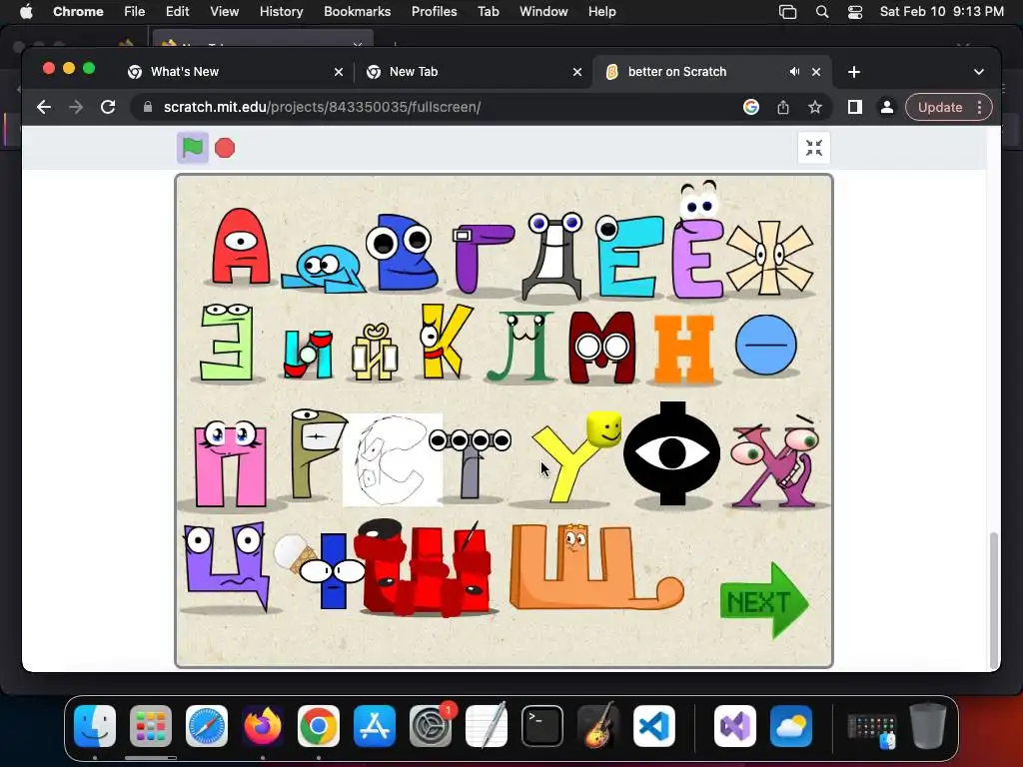1023x767 pixels.
Task: Launch Terminal from the Dock
Action: click(x=542, y=726)
